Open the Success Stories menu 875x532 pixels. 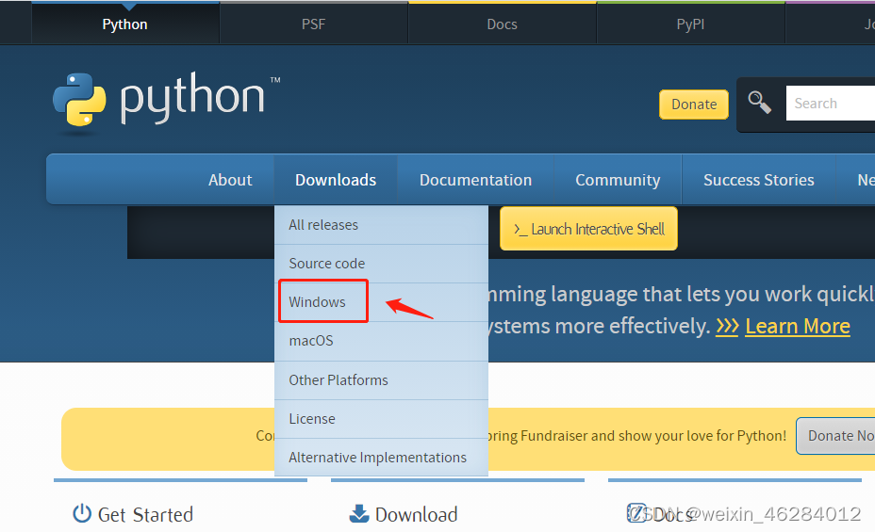click(x=758, y=180)
